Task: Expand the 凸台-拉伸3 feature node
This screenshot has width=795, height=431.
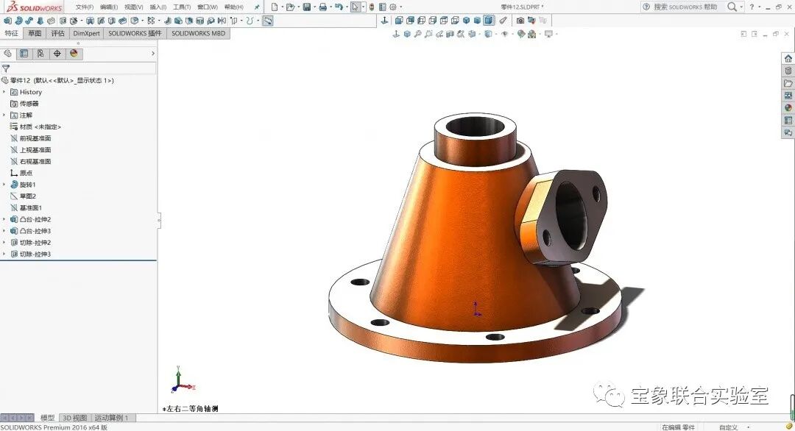Action: [x=4, y=230]
